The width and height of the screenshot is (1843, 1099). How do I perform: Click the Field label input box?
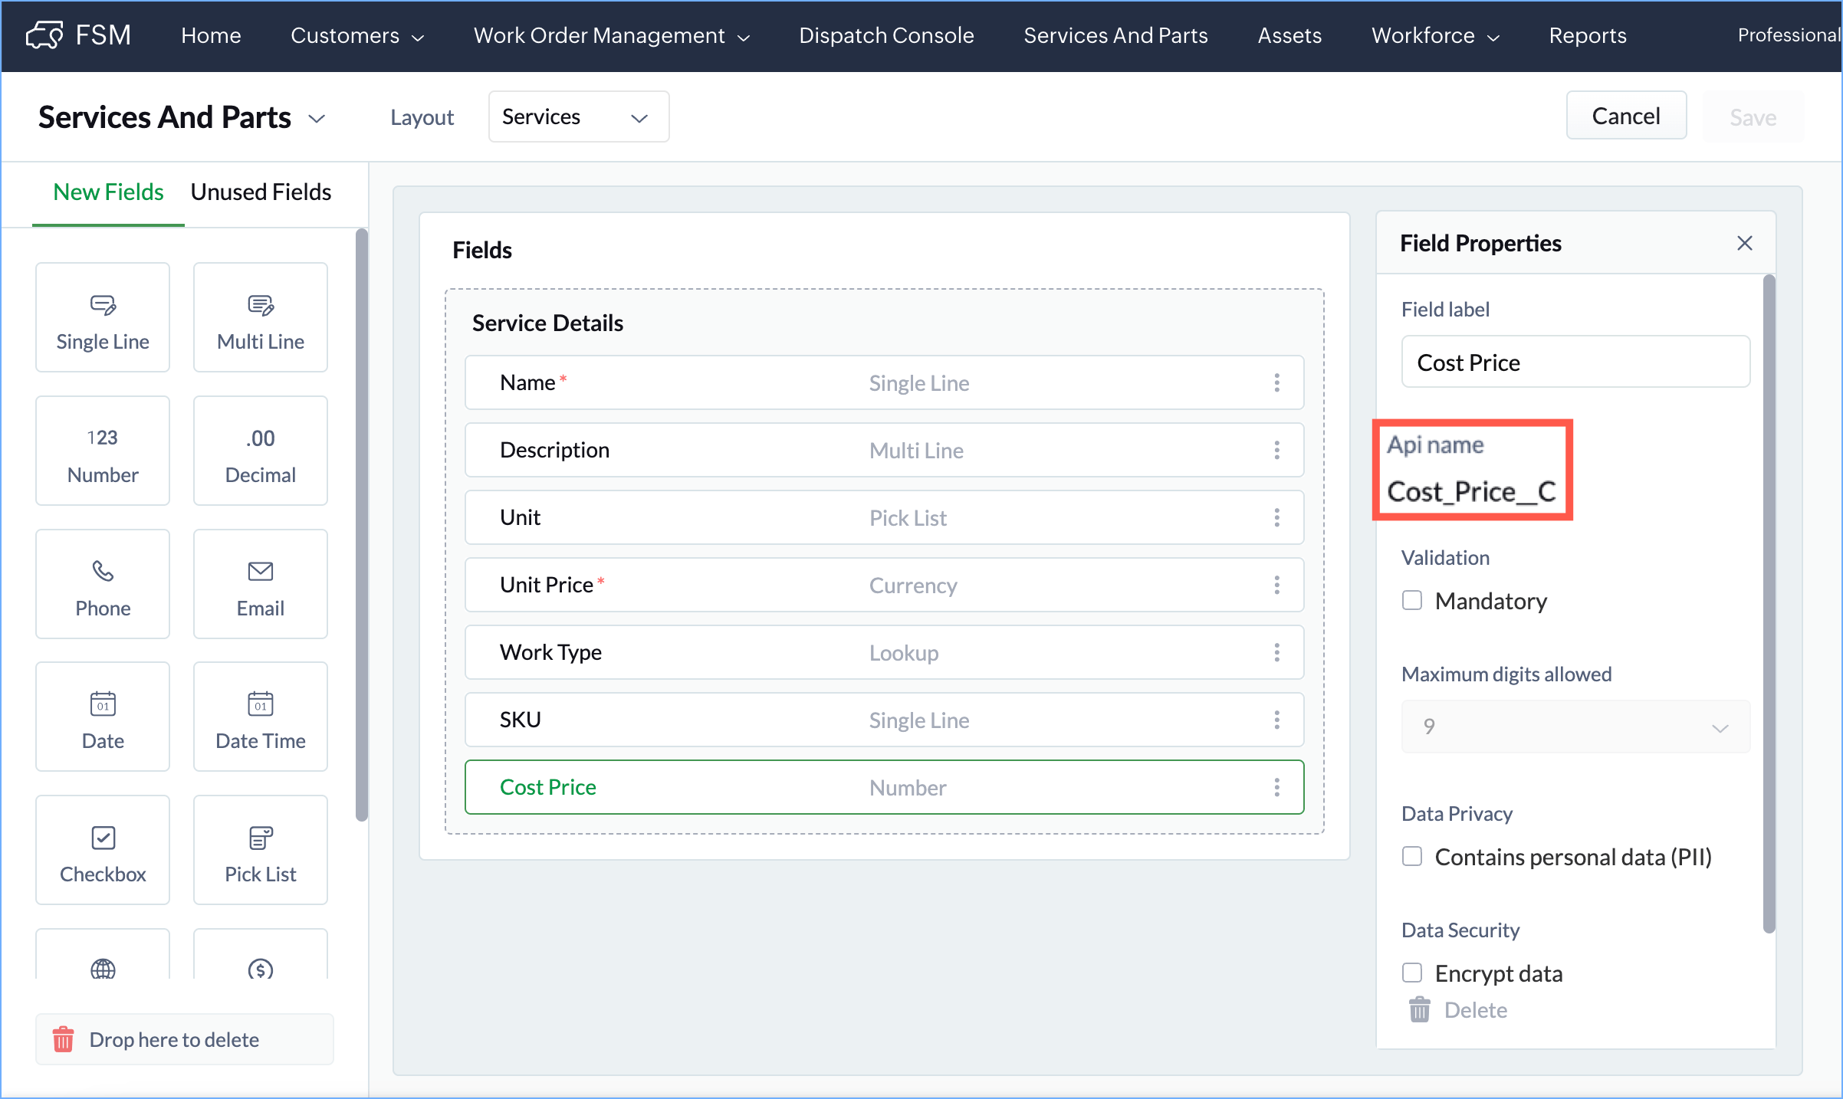point(1575,363)
